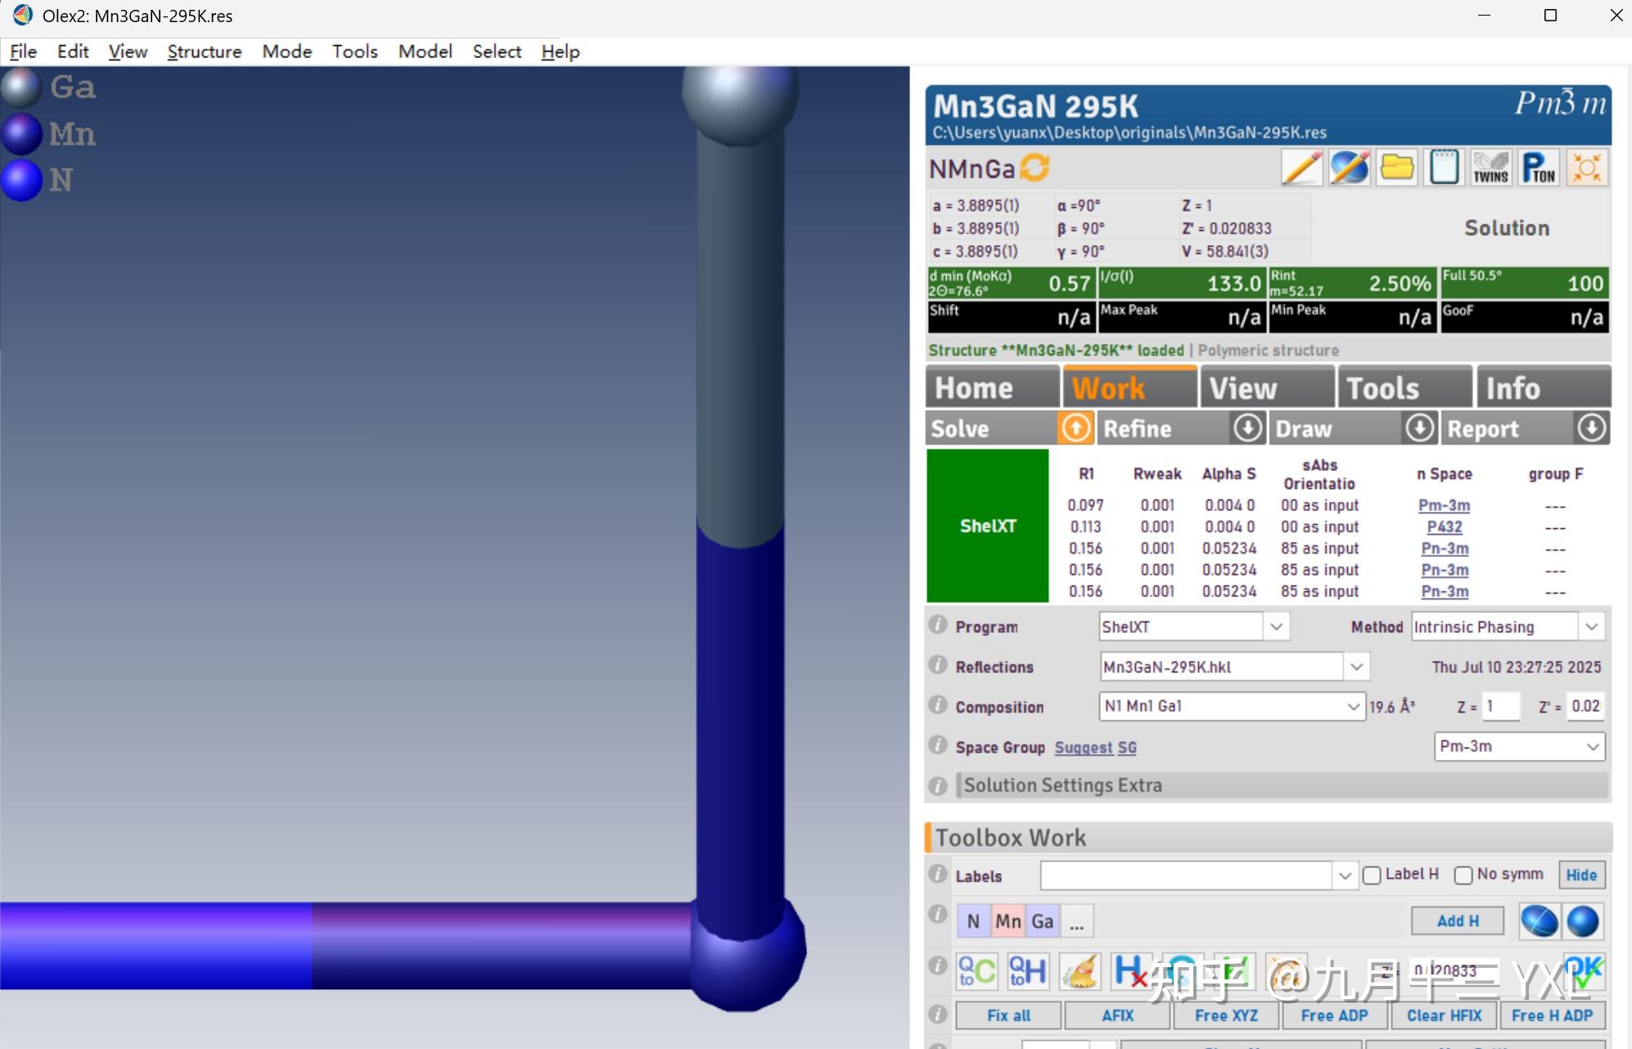The width and height of the screenshot is (1632, 1049).
Task: Click the orange formula refresh icon
Action: click(1035, 168)
